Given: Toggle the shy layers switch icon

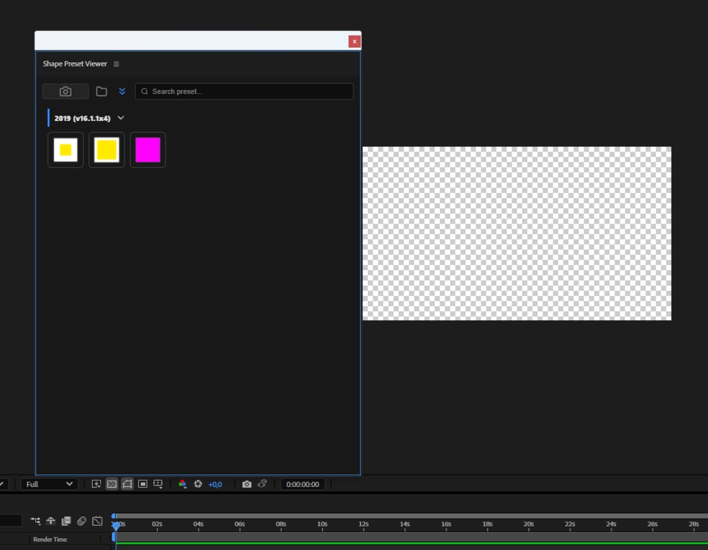Looking at the screenshot, I should pos(50,521).
